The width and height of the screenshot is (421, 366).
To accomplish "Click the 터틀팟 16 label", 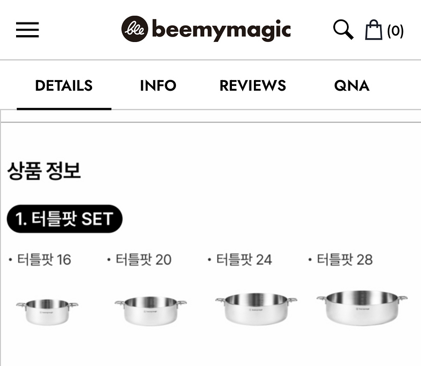I will pyautogui.click(x=44, y=260).
